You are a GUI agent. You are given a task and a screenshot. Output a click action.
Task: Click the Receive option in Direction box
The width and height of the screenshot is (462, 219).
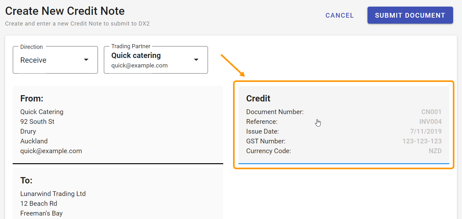34,60
